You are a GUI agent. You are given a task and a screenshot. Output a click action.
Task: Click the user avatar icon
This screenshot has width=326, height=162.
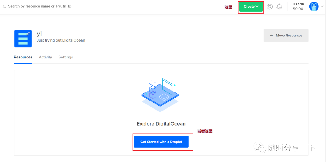pos(314,7)
